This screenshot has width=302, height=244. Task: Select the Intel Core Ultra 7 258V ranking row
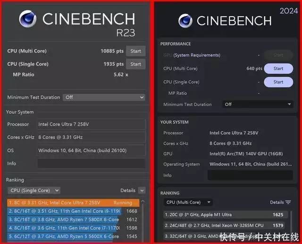pyautogui.click(x=74, y=203)
